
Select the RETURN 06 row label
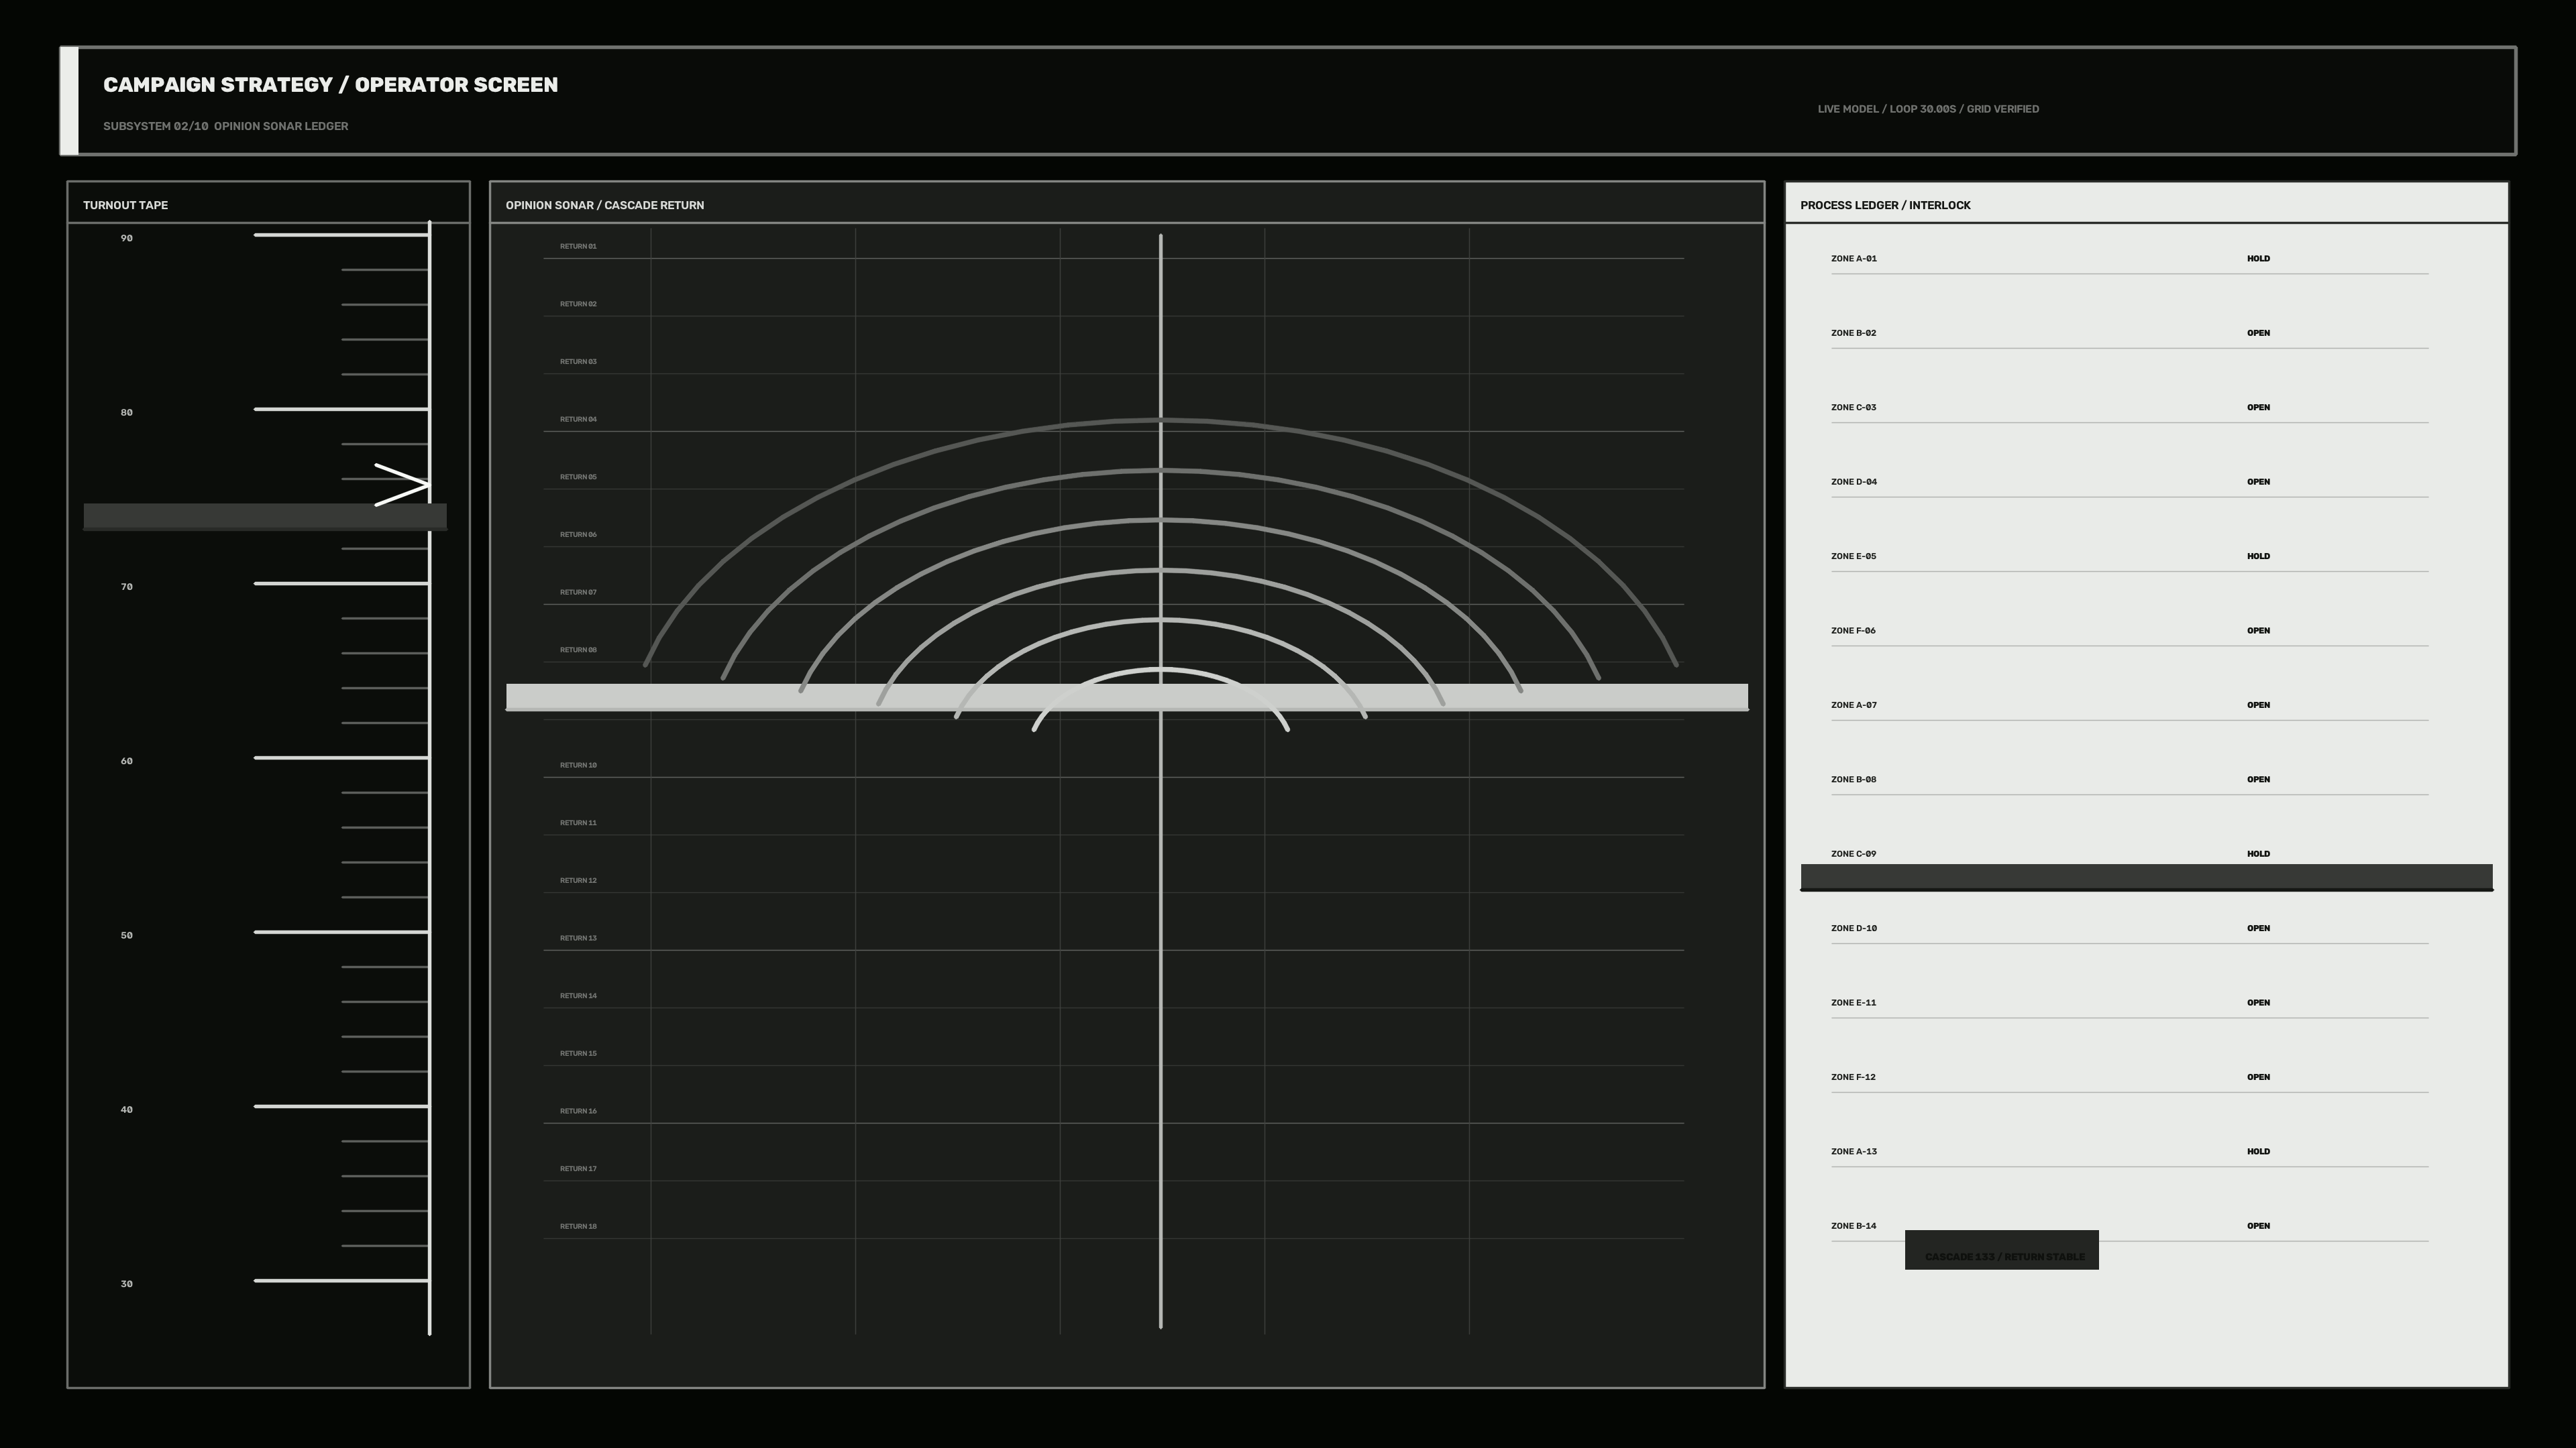[x=578, y=535]
